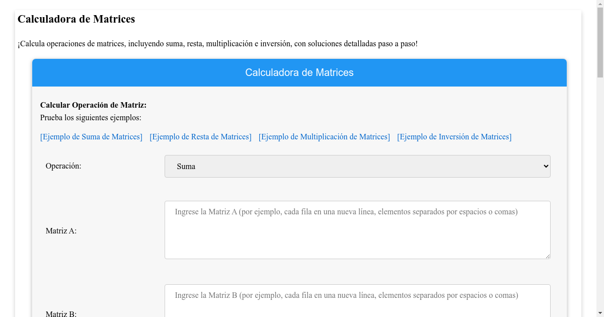The height and width of the screenshot is (317, 604).
Task: Open the Operación dropdown showing Suma
Action: tap(357, 166)
